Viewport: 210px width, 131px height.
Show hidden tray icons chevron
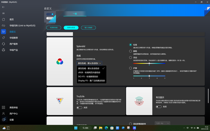coord(184,128)
